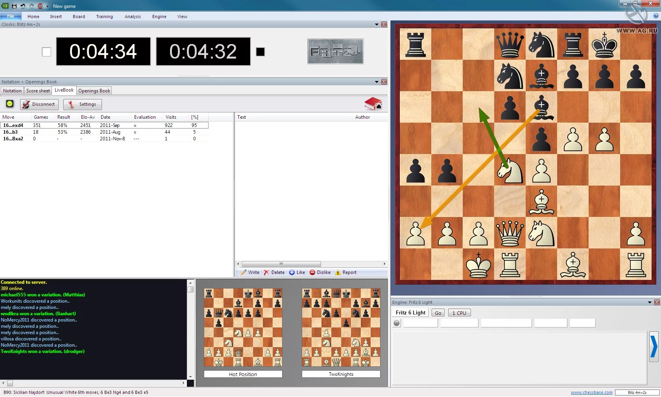Image resolution: width=661 pixels, height=397 pixels.
Task: Expand the Clocks pane options arrow
Action: point(377,24)
